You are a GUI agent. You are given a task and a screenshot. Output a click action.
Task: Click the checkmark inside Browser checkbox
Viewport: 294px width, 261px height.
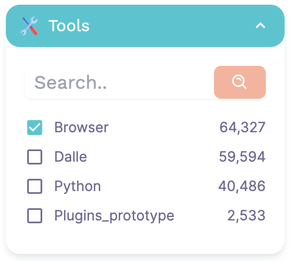(35, 128)
